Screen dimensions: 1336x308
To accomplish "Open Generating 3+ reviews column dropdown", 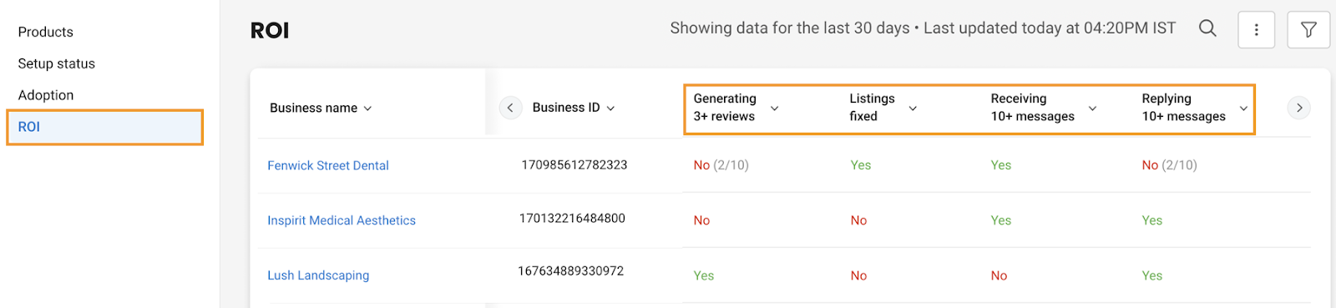I will [x=774, y=109].
